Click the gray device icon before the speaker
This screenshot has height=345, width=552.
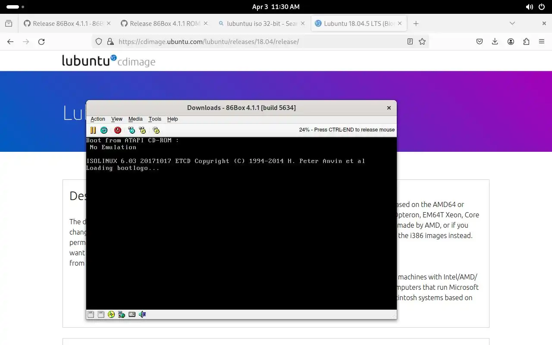click(132, 314)
